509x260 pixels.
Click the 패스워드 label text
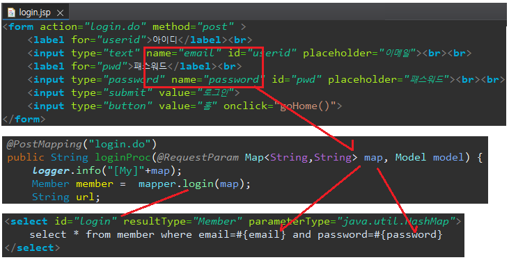click(150, 66)
